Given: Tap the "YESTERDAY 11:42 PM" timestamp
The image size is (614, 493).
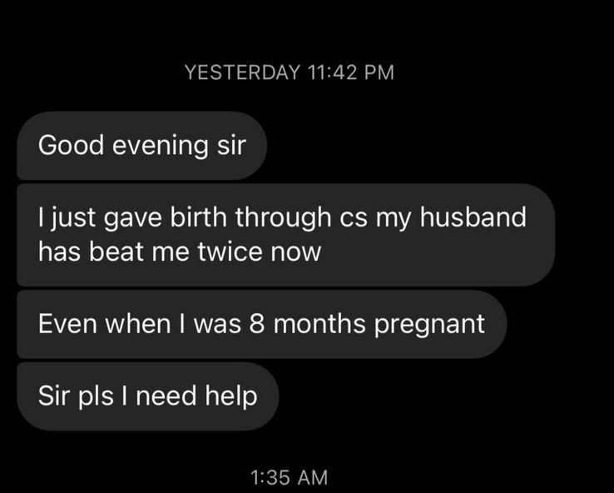Looking at the screenshot, I should (289, 72).
